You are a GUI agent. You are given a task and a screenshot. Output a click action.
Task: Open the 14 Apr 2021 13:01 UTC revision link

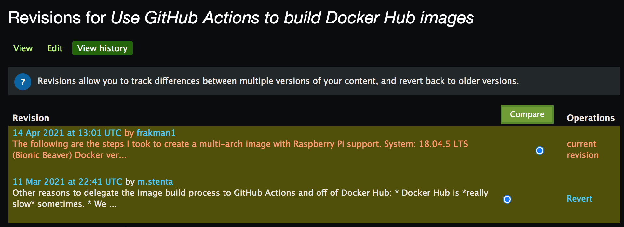67,133
